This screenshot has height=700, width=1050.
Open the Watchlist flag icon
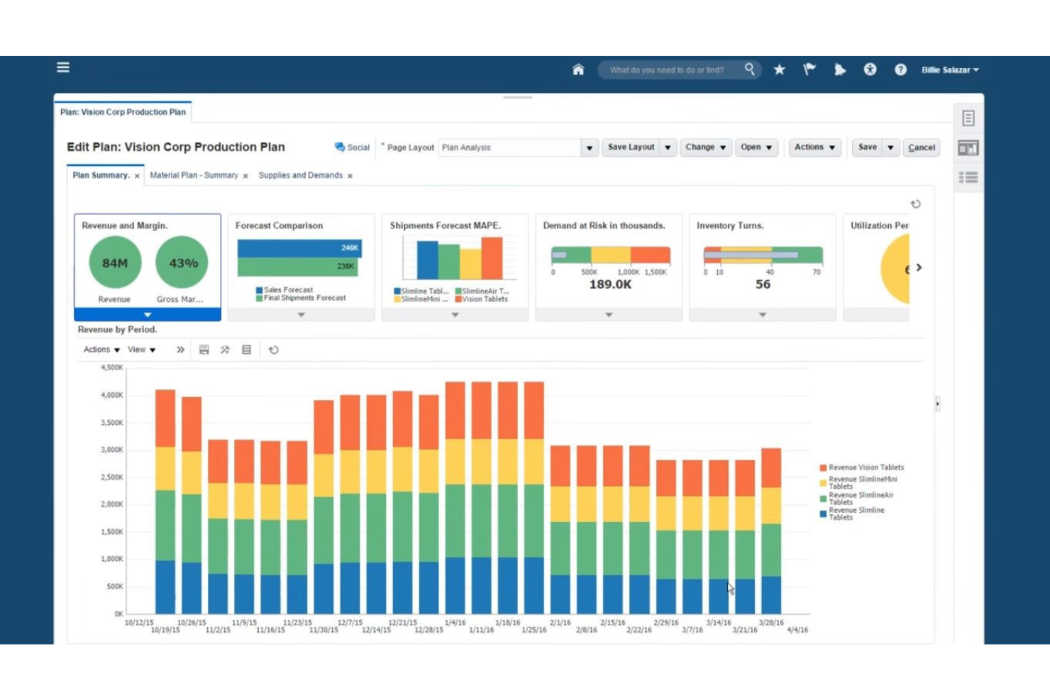pyautogui.click(x=809, y=70)
